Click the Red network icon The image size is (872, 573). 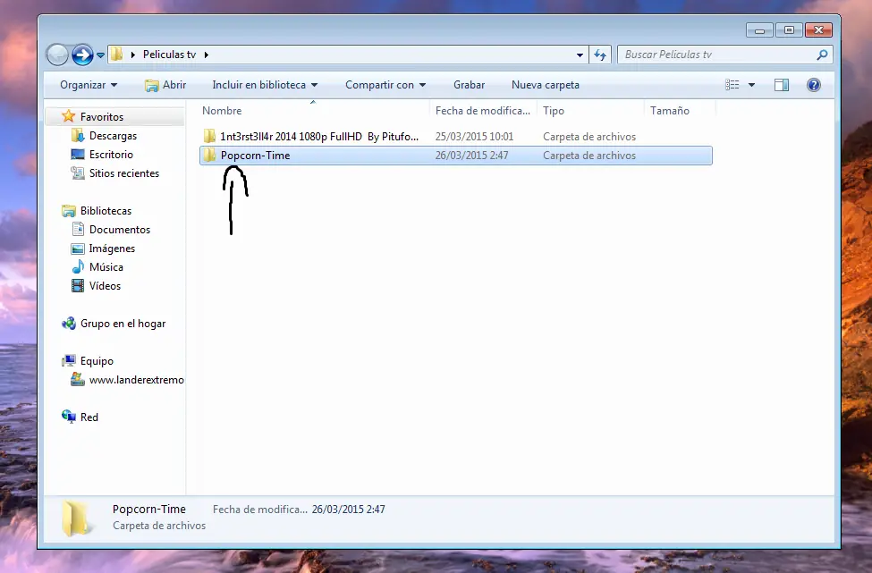[68, 417]
